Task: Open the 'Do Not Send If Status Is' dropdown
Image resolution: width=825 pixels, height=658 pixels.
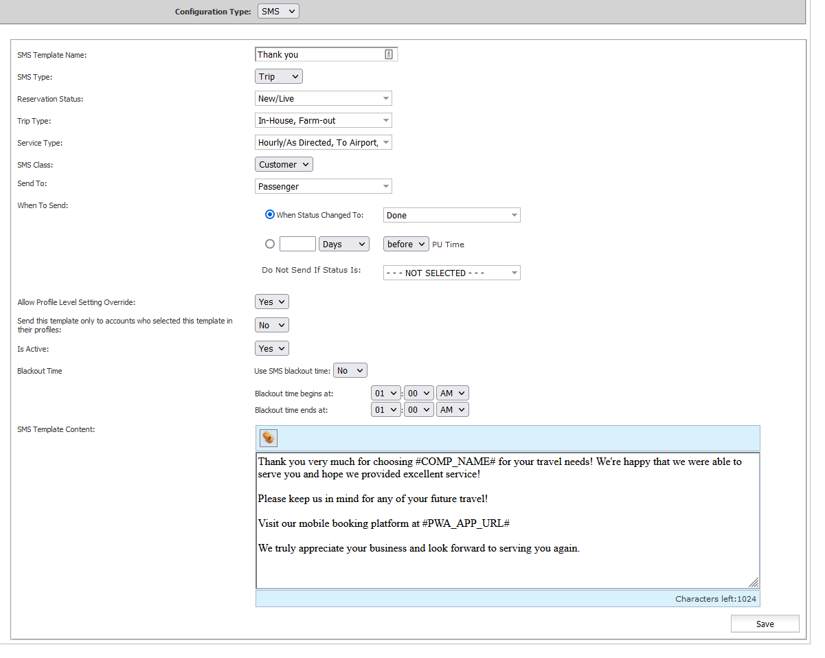Action: [x=451, y=273]
